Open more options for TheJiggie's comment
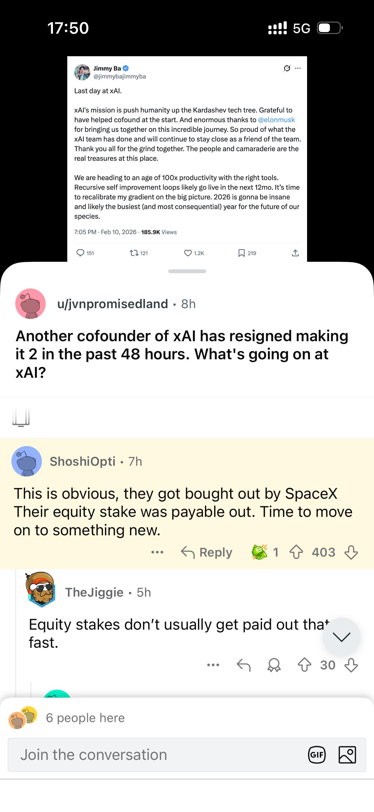 [213, 665]
